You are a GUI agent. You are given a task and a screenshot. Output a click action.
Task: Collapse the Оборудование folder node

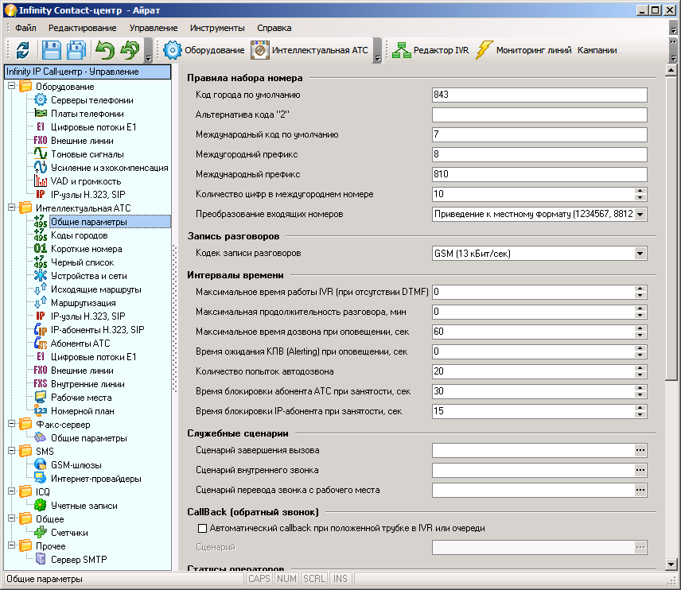(12, 86)
